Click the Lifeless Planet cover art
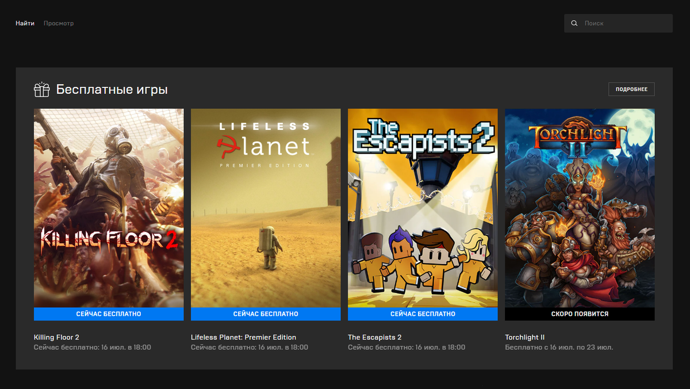 point(266,207)
